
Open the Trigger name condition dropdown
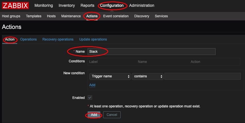click(x=110, y=76)
